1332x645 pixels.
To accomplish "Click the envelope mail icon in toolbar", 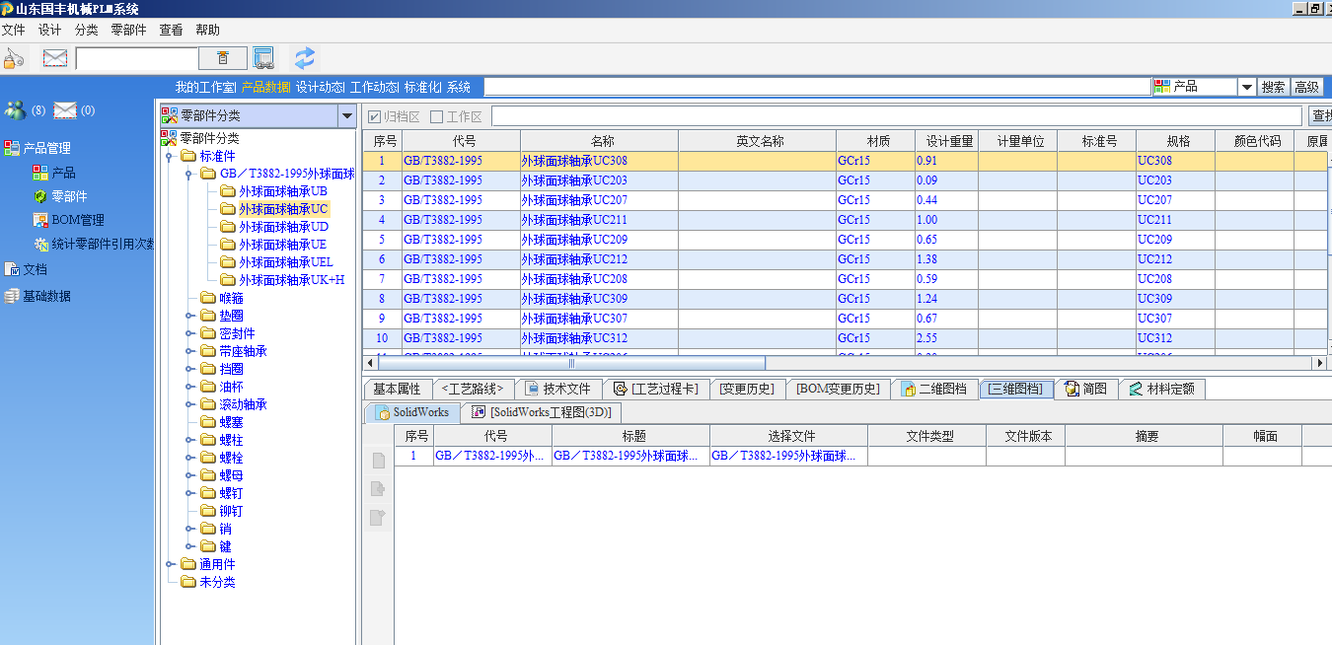I will 55,58.
